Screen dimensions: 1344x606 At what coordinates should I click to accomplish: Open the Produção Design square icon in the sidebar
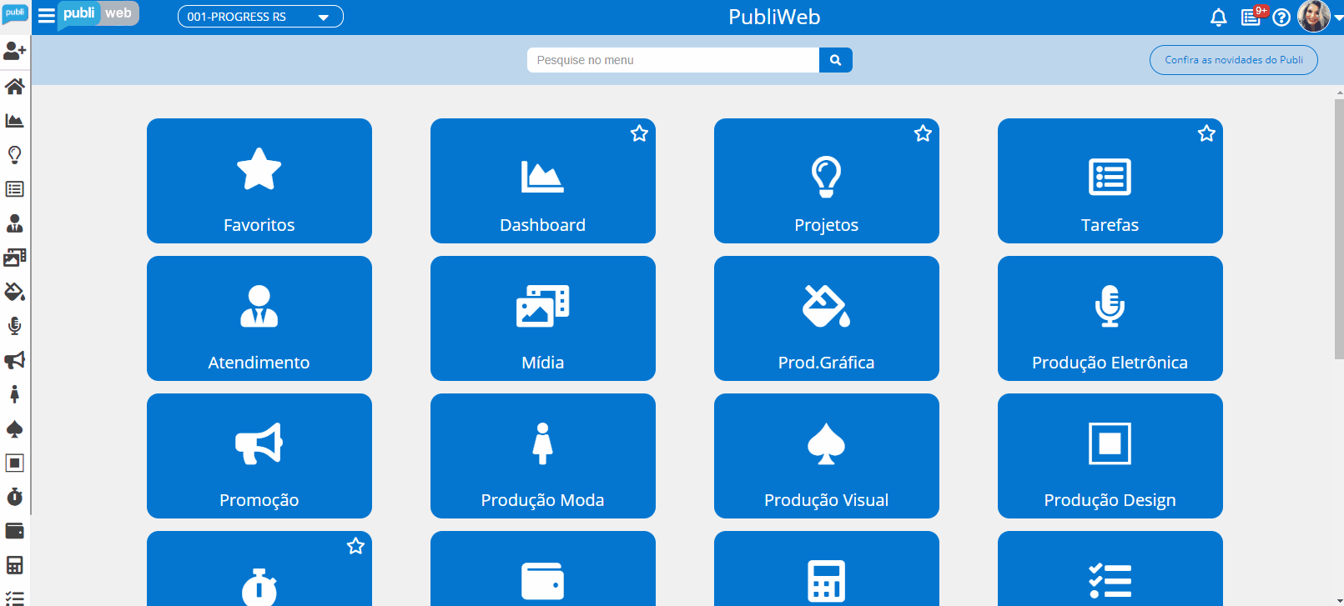pos(15,463)
